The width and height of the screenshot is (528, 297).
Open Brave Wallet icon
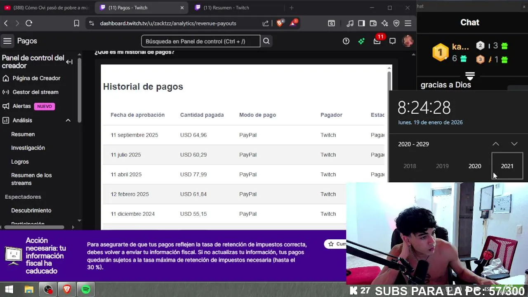click(x=373, y=24)
